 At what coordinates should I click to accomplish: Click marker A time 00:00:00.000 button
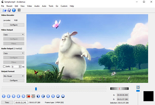tap(122, 95)
